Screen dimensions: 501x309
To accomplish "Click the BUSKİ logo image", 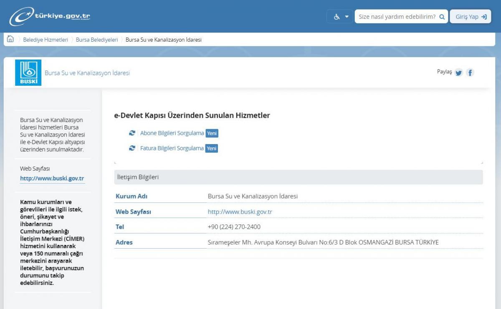I will point(28,72).
